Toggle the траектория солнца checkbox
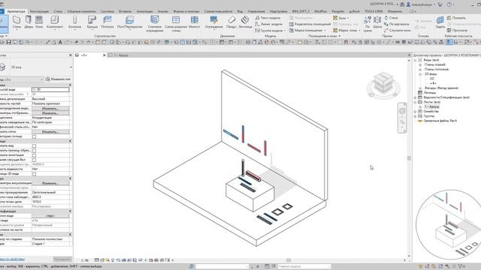This screenshot has height=270, width=481. 34,136
